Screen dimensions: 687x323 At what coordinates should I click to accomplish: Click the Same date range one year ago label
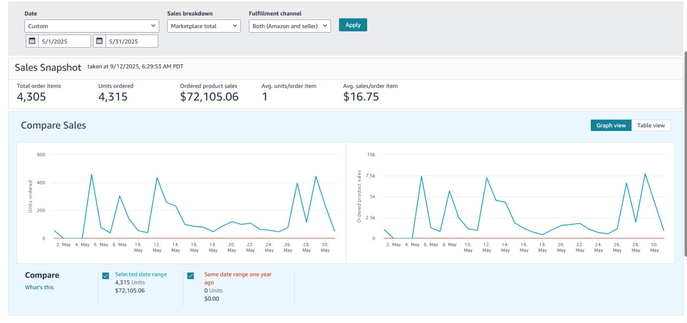[237, 275]
